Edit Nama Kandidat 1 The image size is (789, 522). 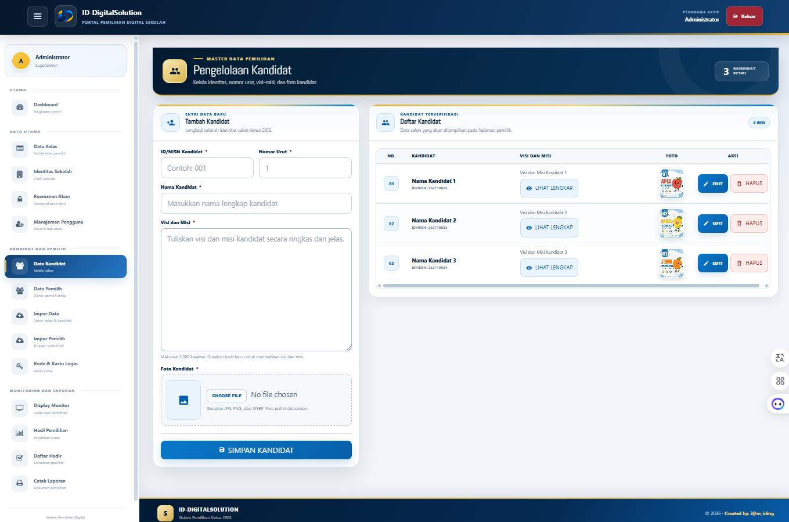pos(713,183)
